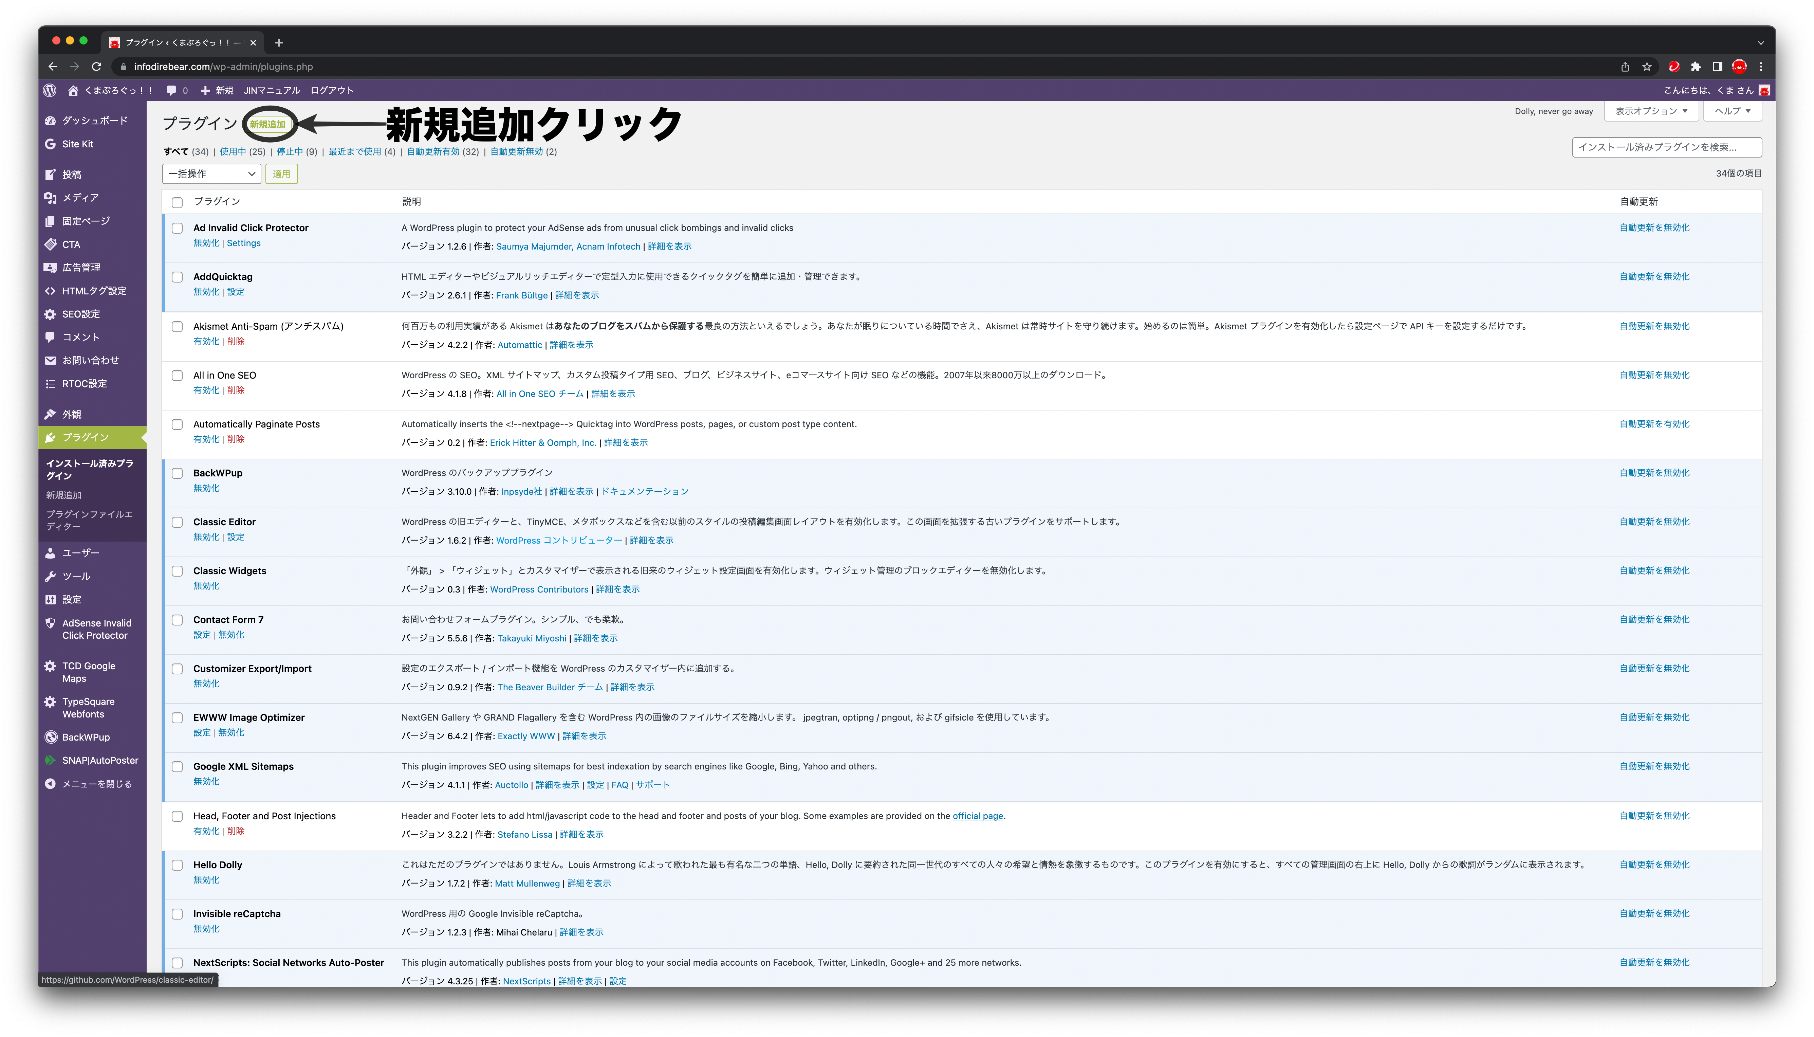Click the 投稿 posts pin icon
Viewport: 1814px width, 1037px height.
[51, 175]
